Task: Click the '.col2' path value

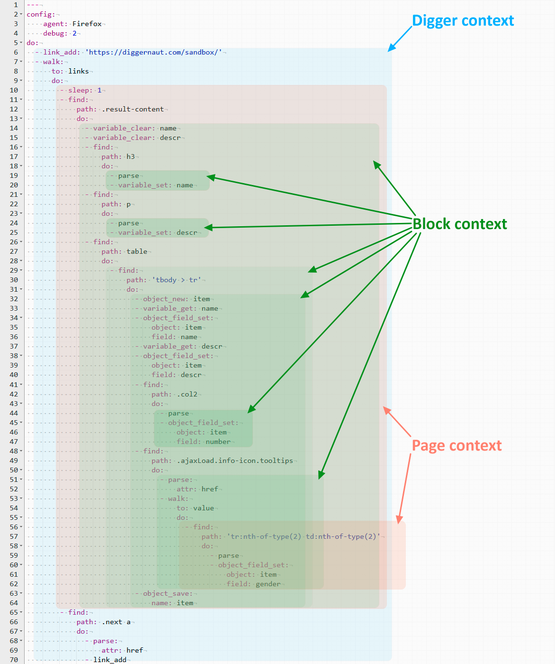Action: (187, 394)
